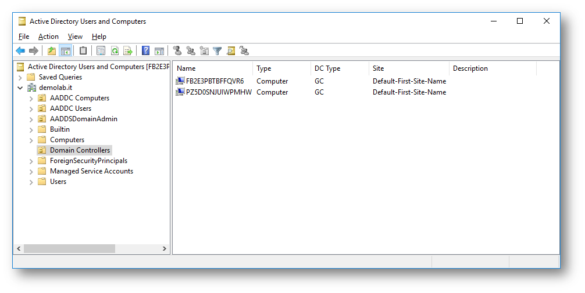Click the create new group icon
The width and height of the screenshot is (585, 293).
(191, 50)
